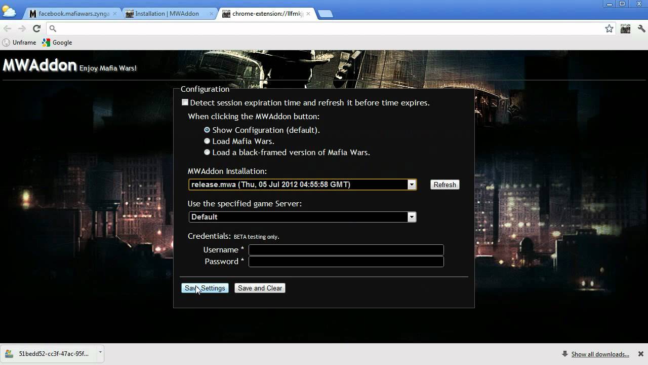Click the weather icon in the title bar

9,12
